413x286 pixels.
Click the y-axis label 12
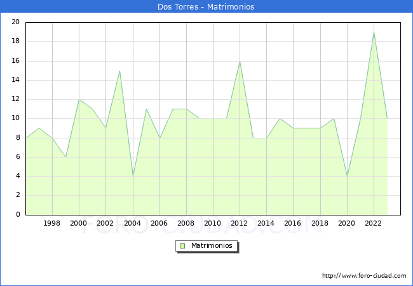pos(16,99)
